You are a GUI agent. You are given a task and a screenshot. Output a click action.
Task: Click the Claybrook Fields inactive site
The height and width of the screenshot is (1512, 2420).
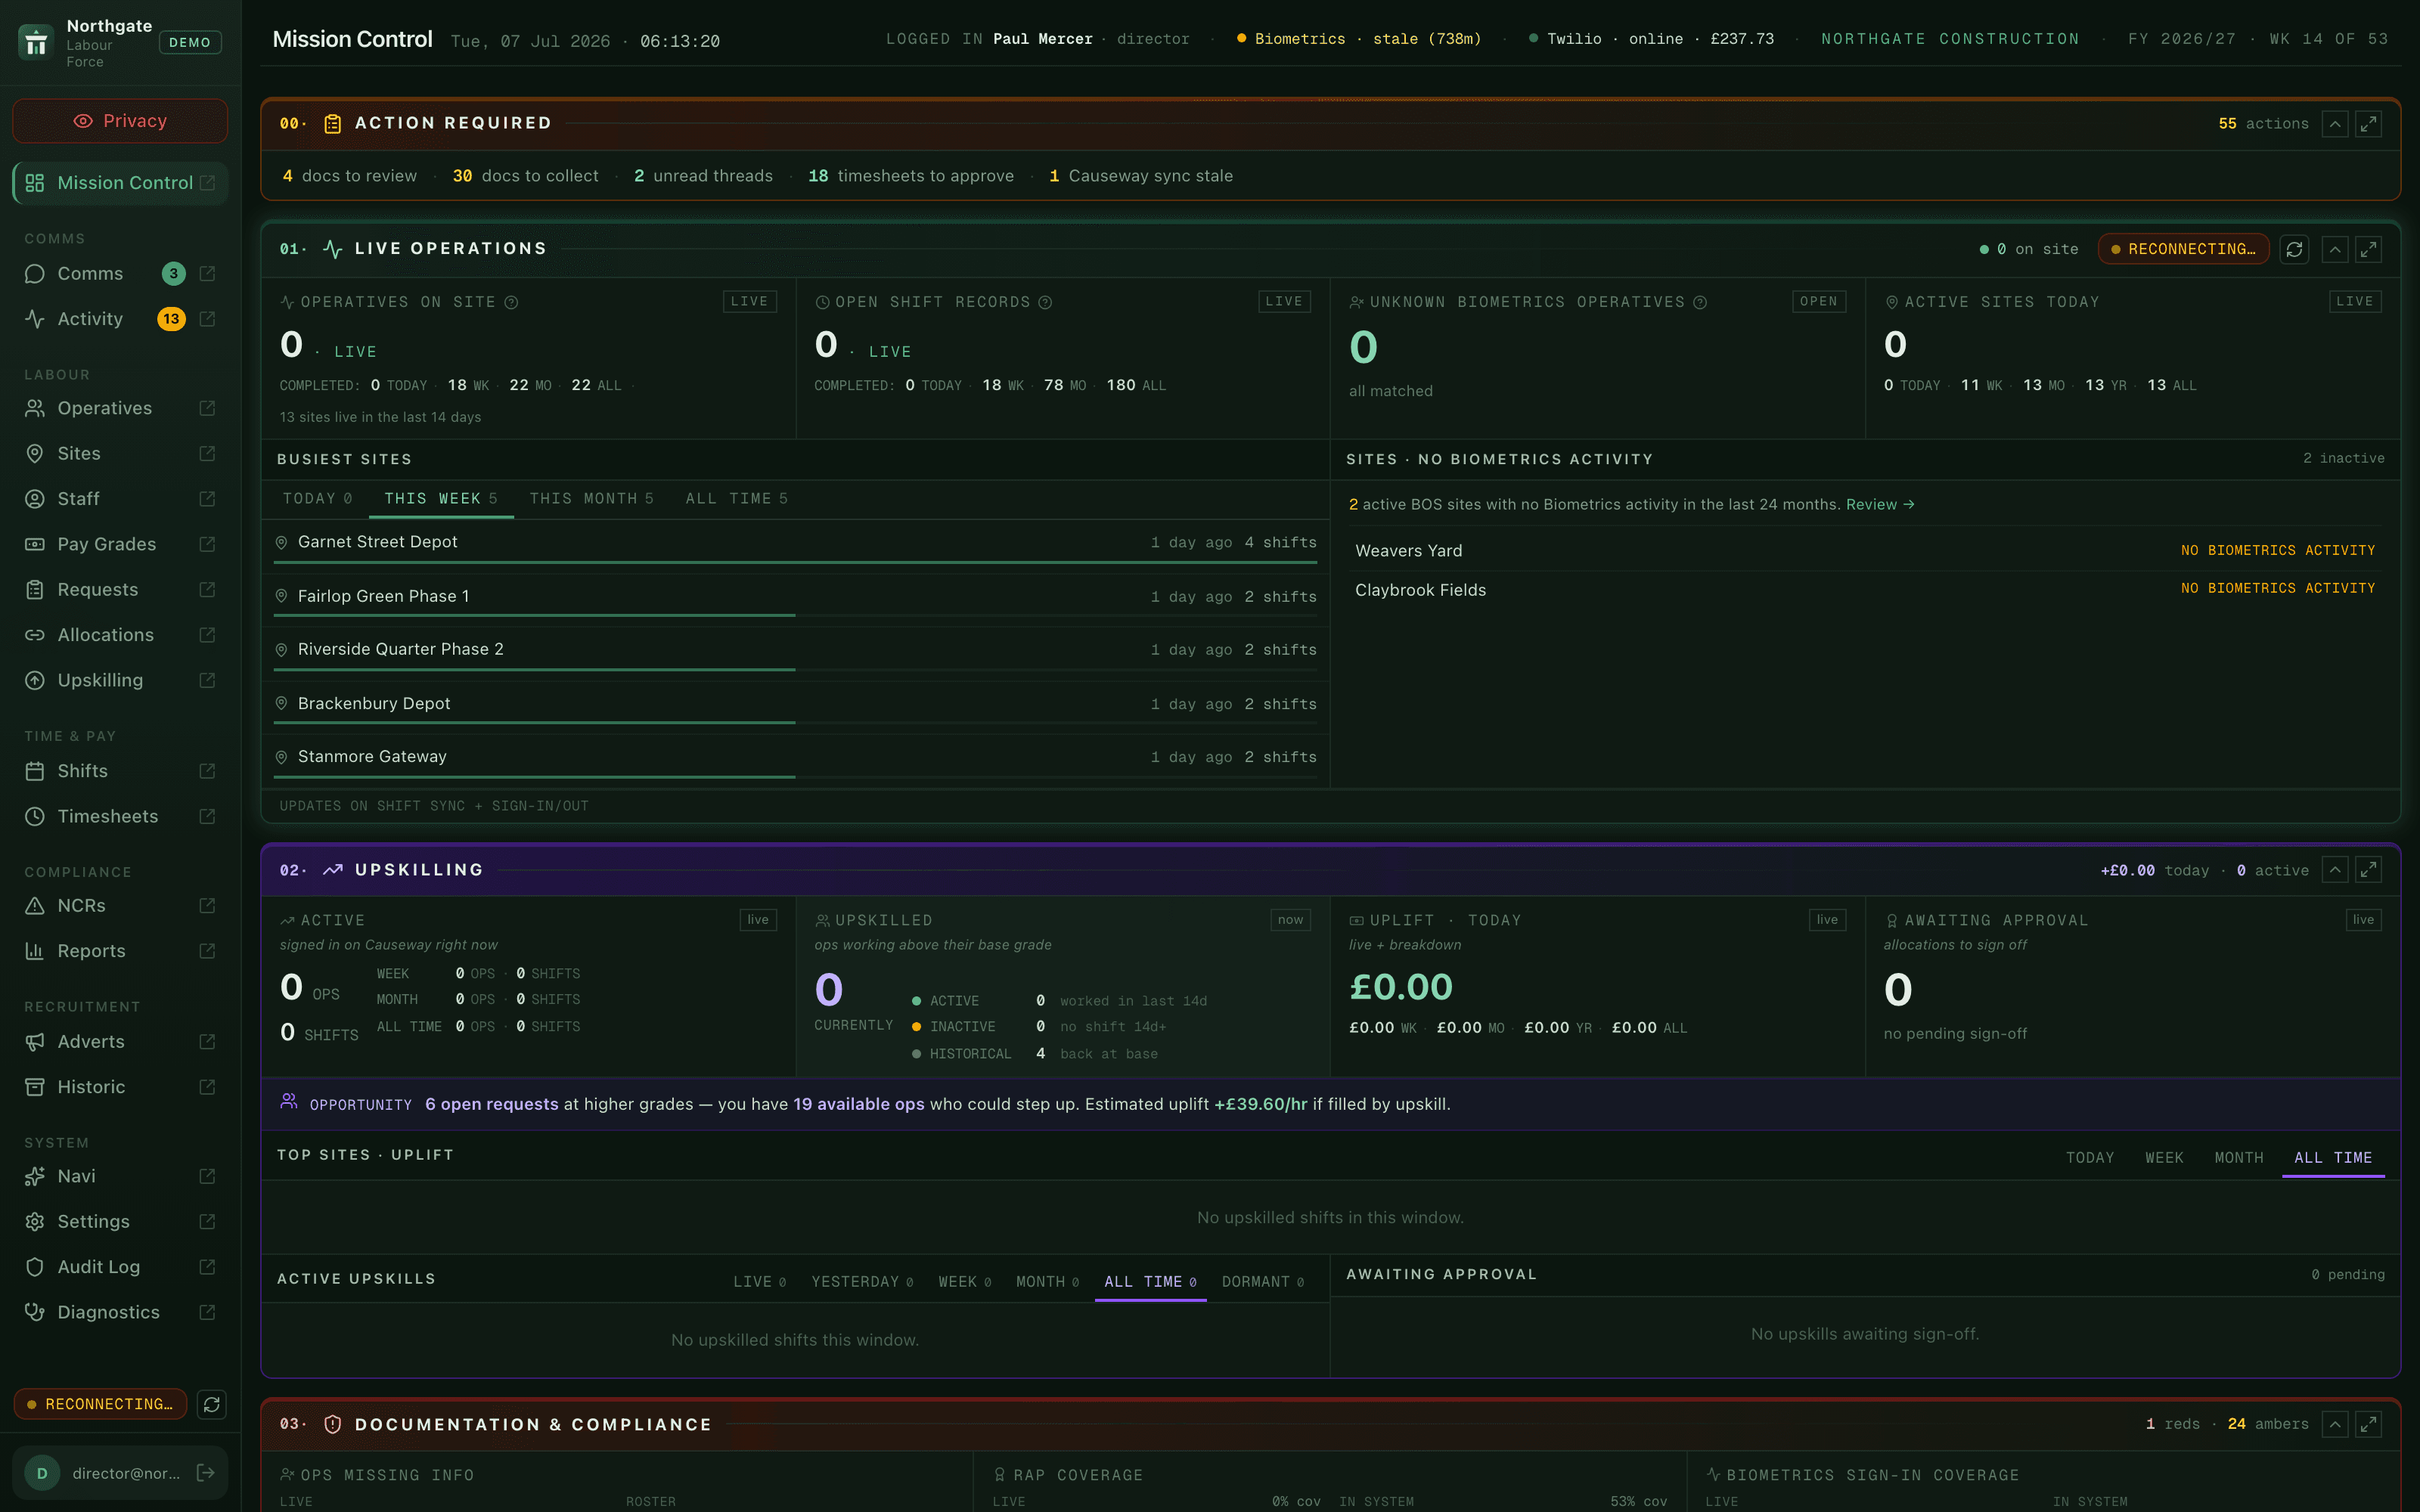click(1865, 590)
